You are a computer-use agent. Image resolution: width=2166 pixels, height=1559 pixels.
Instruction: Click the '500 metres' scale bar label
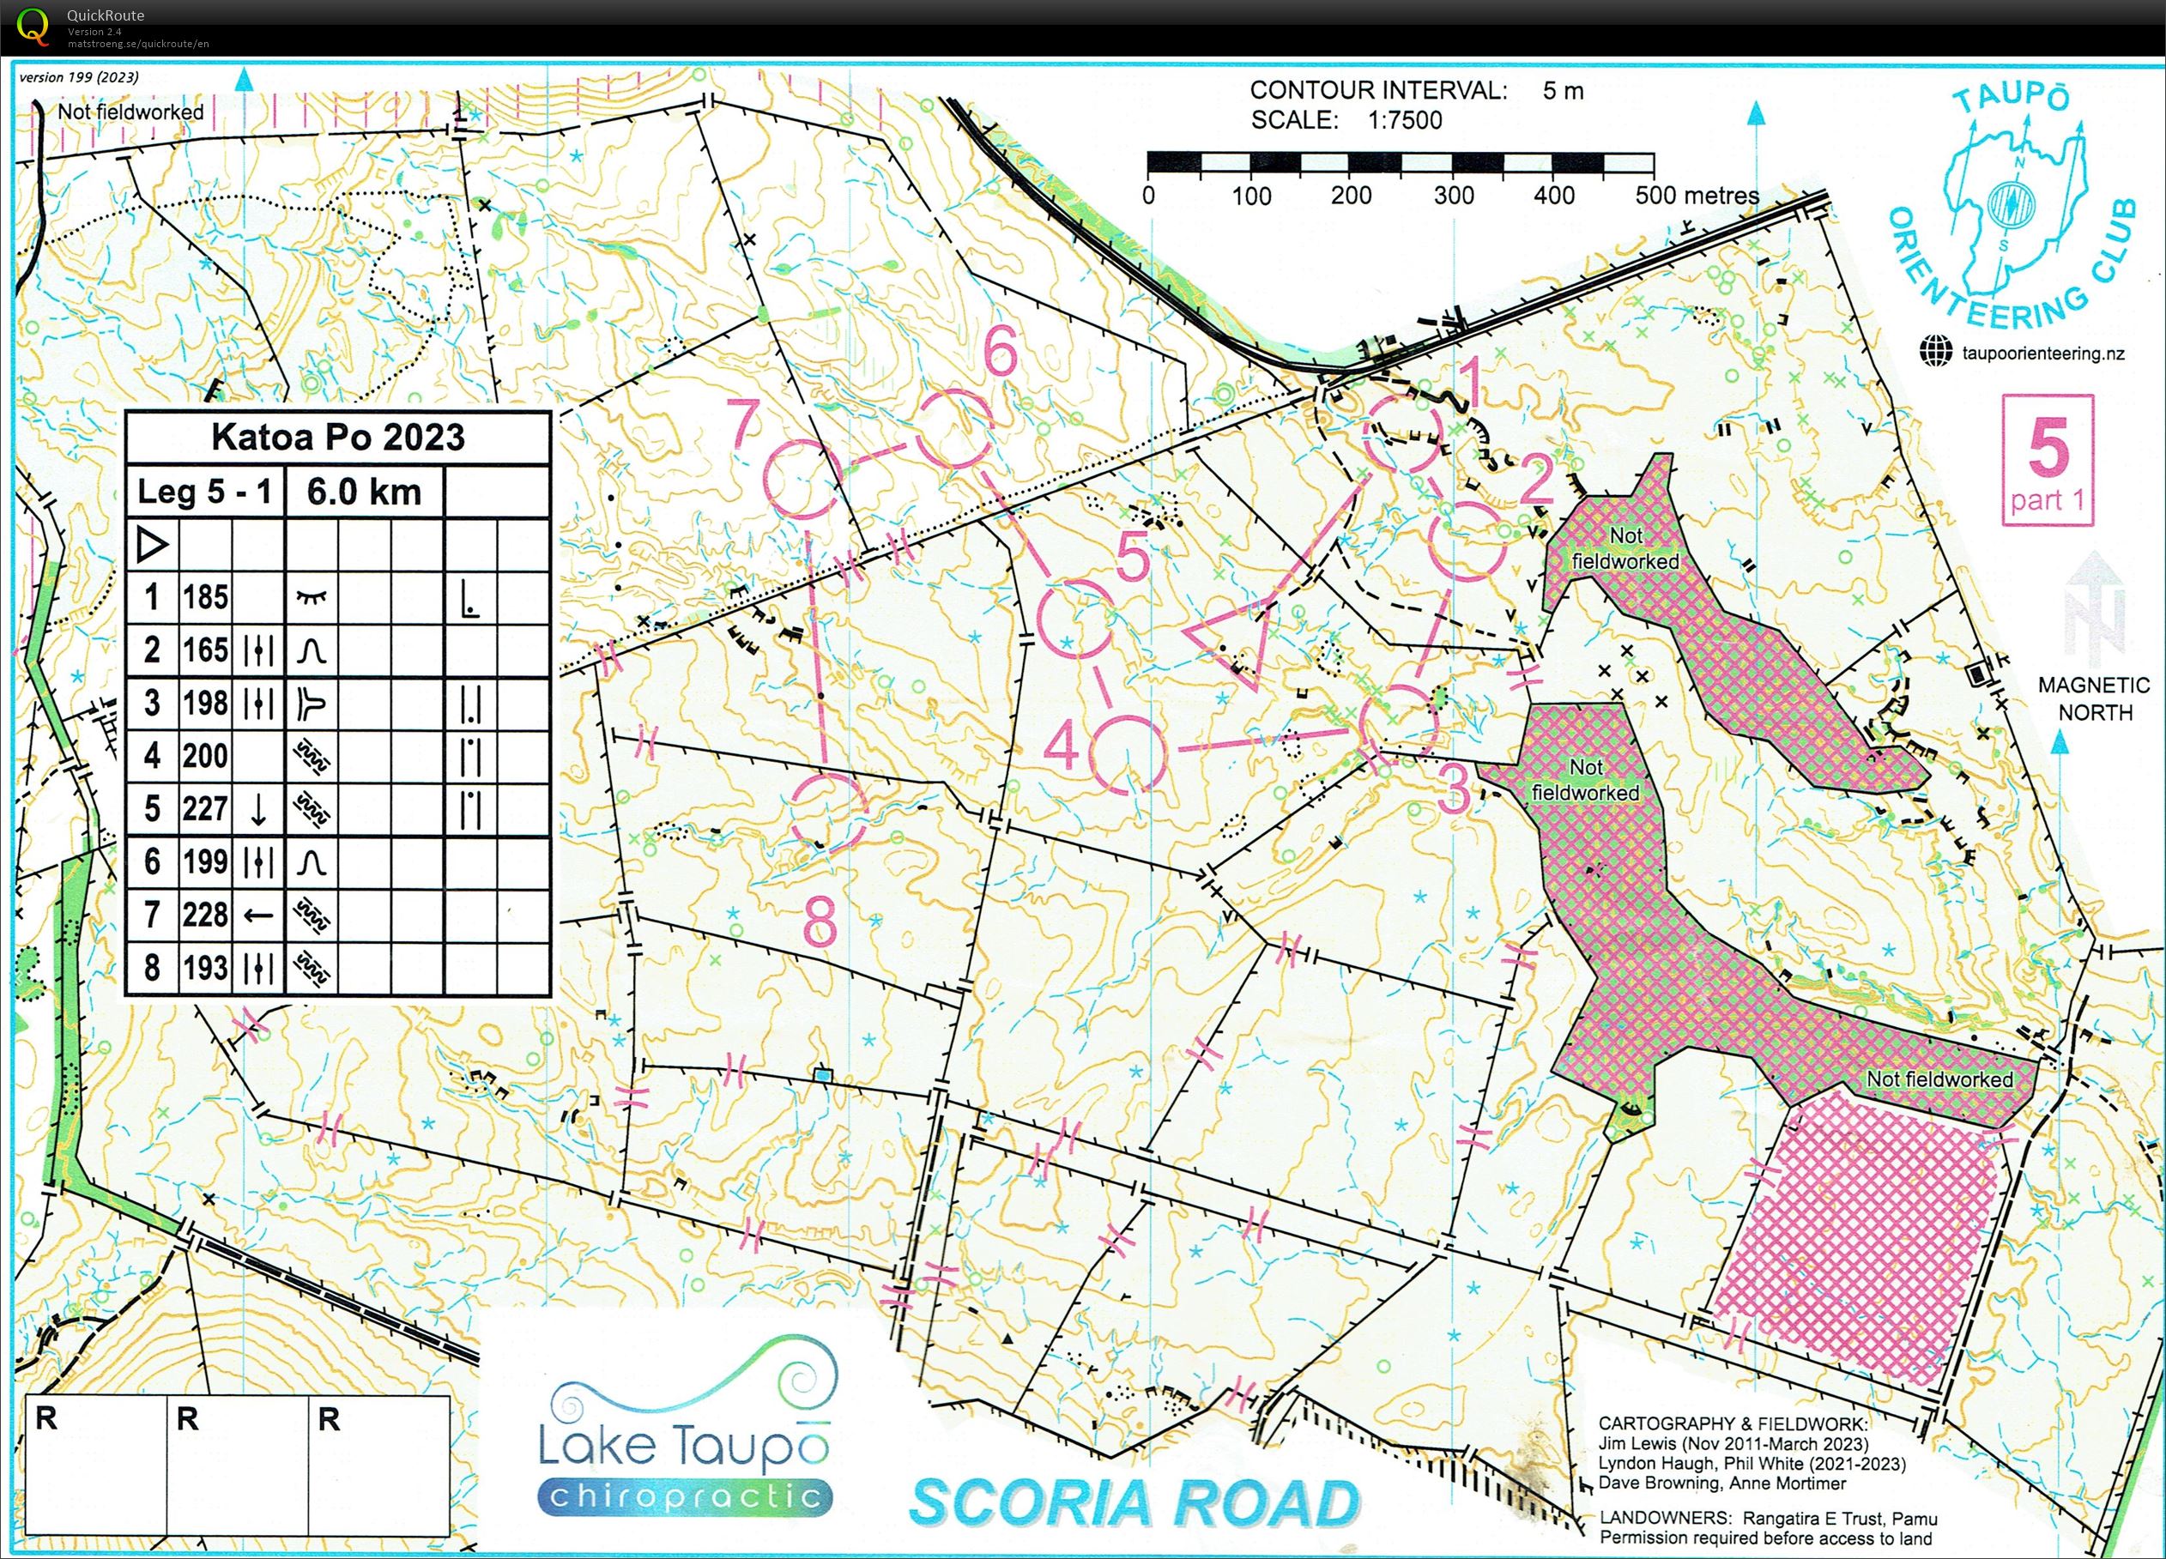click(1697, 196)
